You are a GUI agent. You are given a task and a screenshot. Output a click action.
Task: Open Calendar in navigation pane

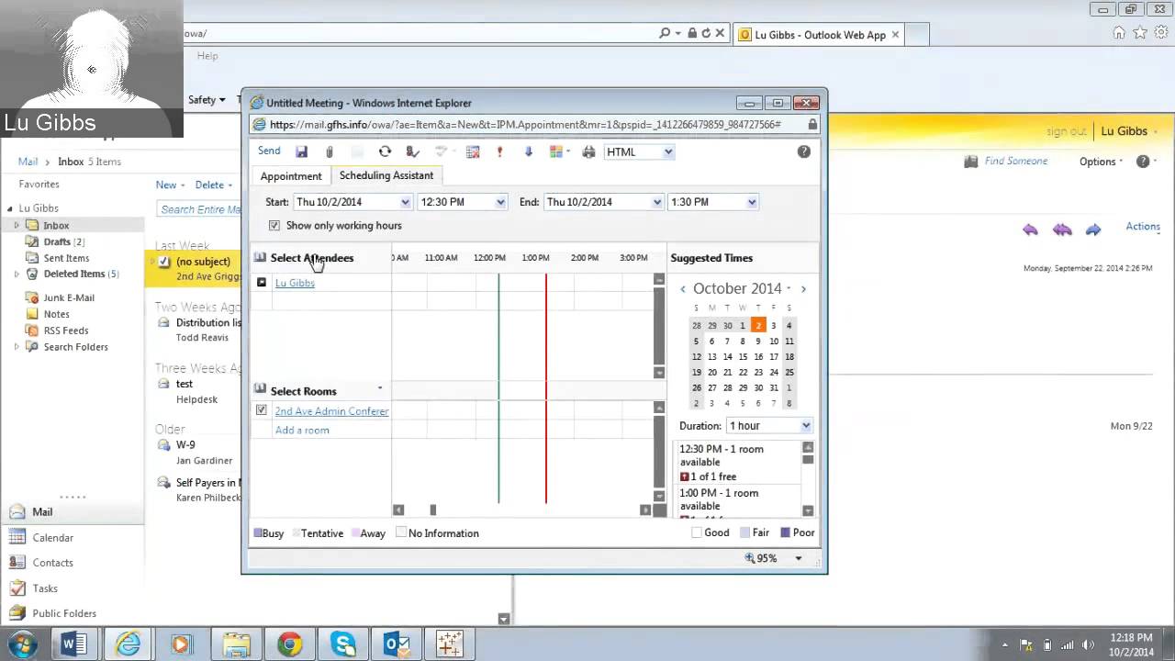[53, 537]
